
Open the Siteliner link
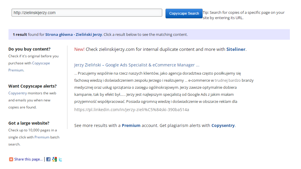(x=236, y=49)
